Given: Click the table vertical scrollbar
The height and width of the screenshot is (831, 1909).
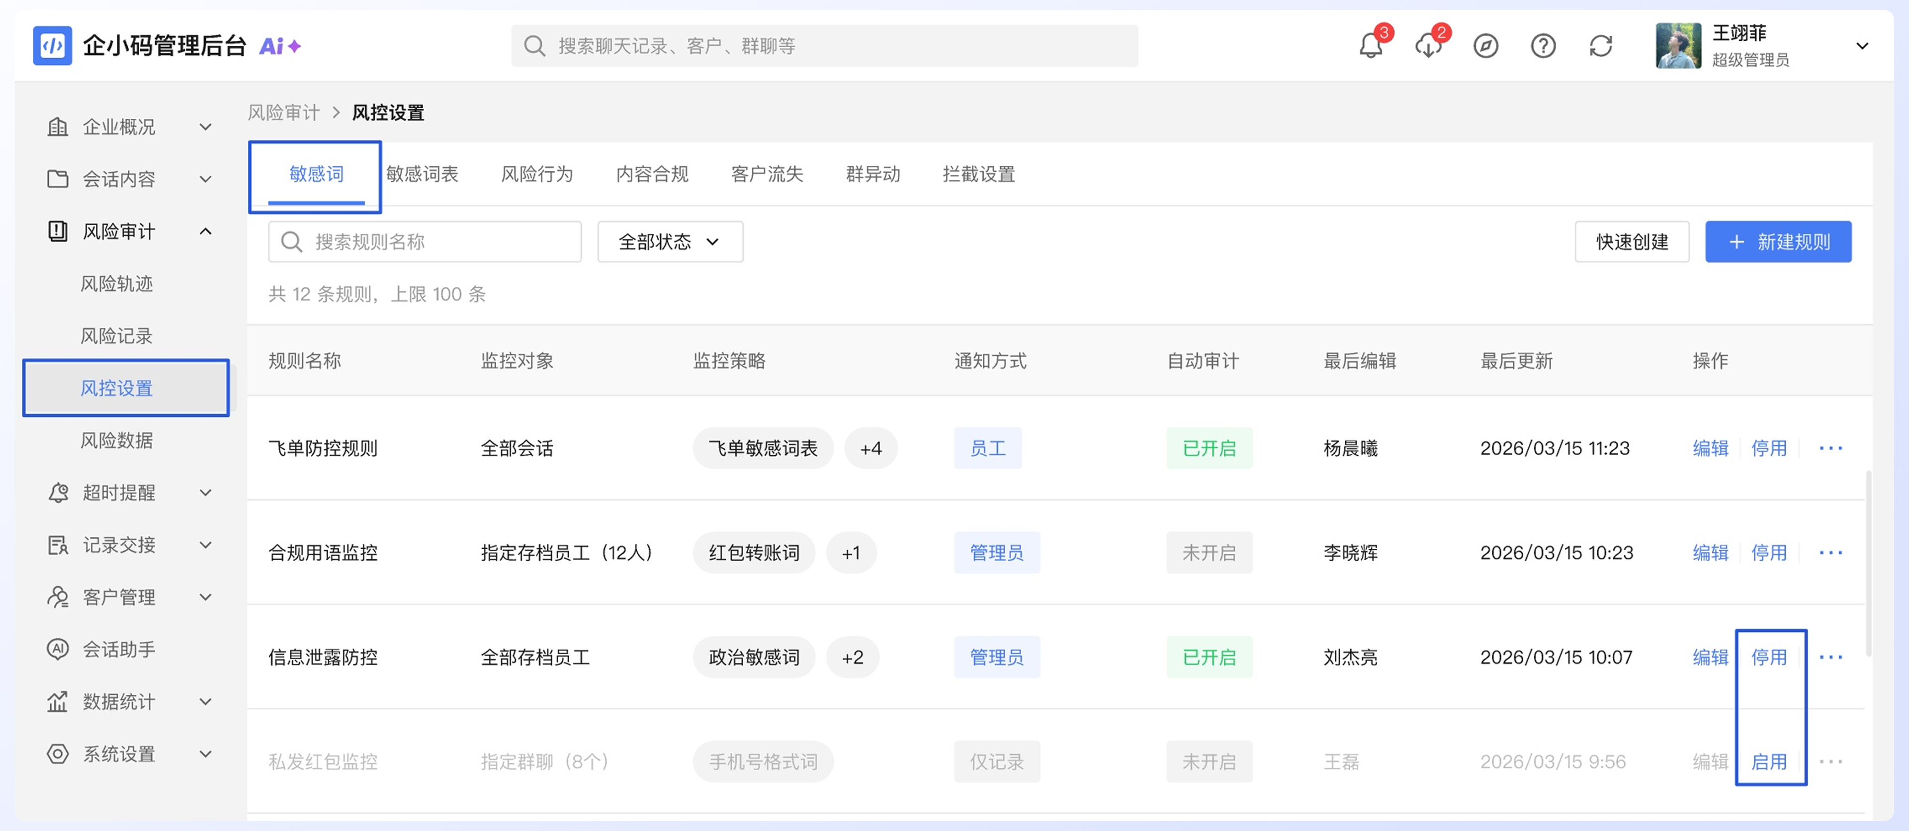Looking at the screenshot, I should pos(1868,563).
